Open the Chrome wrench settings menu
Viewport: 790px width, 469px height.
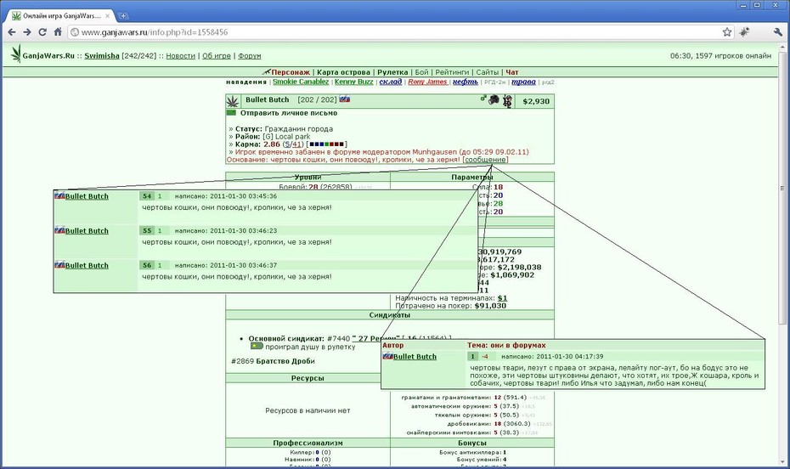pos(777,32)
